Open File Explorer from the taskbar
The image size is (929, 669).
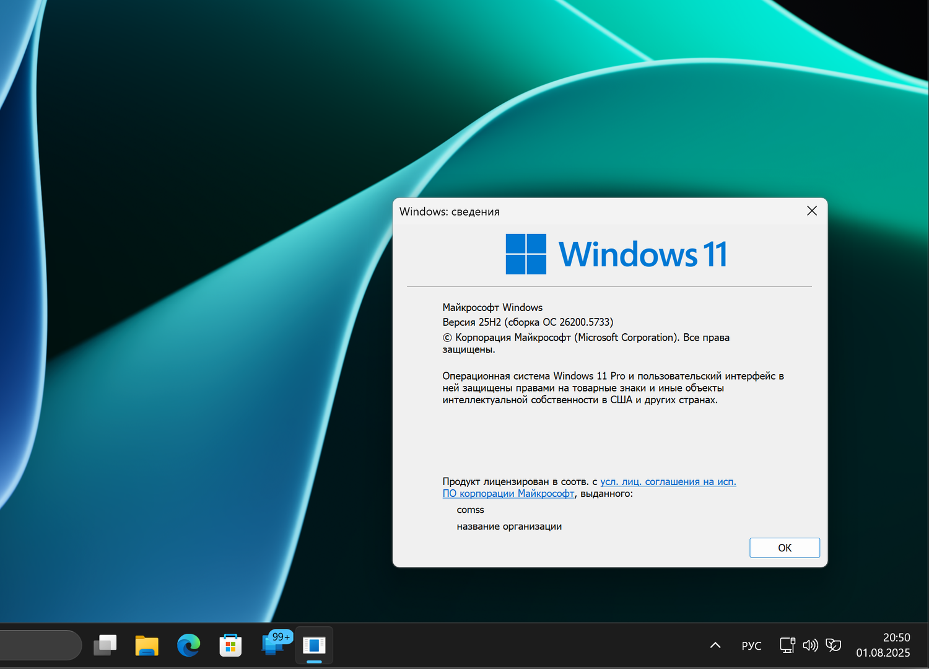pyautogui.click(x=146, y=645)
